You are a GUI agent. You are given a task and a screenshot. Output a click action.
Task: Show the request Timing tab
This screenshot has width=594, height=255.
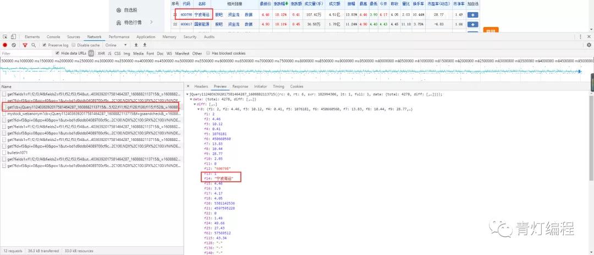(278, 86)
